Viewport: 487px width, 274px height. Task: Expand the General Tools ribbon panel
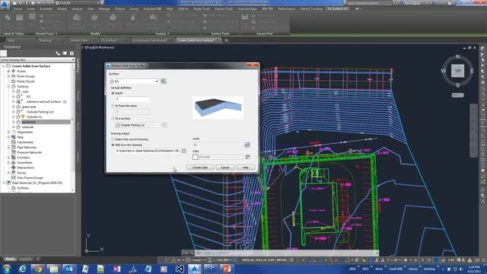point(46,33)
